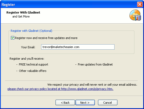Screen dimensions: 144x109
Task: Close the Register window
Action: pos(140,4)
